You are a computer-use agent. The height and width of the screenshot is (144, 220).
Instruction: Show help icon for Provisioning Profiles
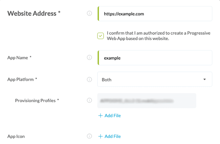[x=89, y=100]
